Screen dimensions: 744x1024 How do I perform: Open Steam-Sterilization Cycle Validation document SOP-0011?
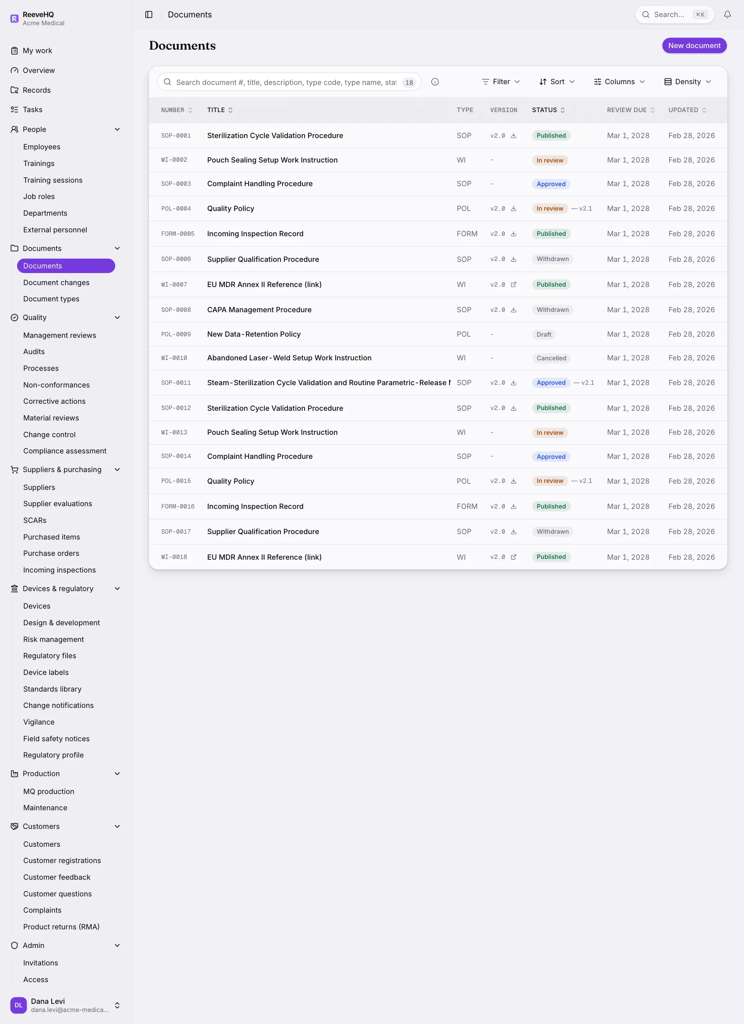pyautogui.click(x=329, y=383)
